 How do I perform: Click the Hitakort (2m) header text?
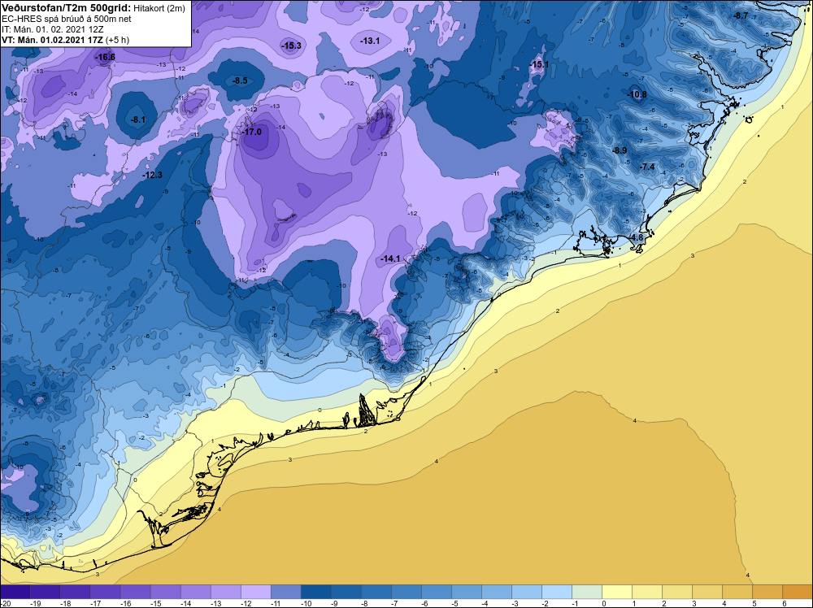[159, 7]
